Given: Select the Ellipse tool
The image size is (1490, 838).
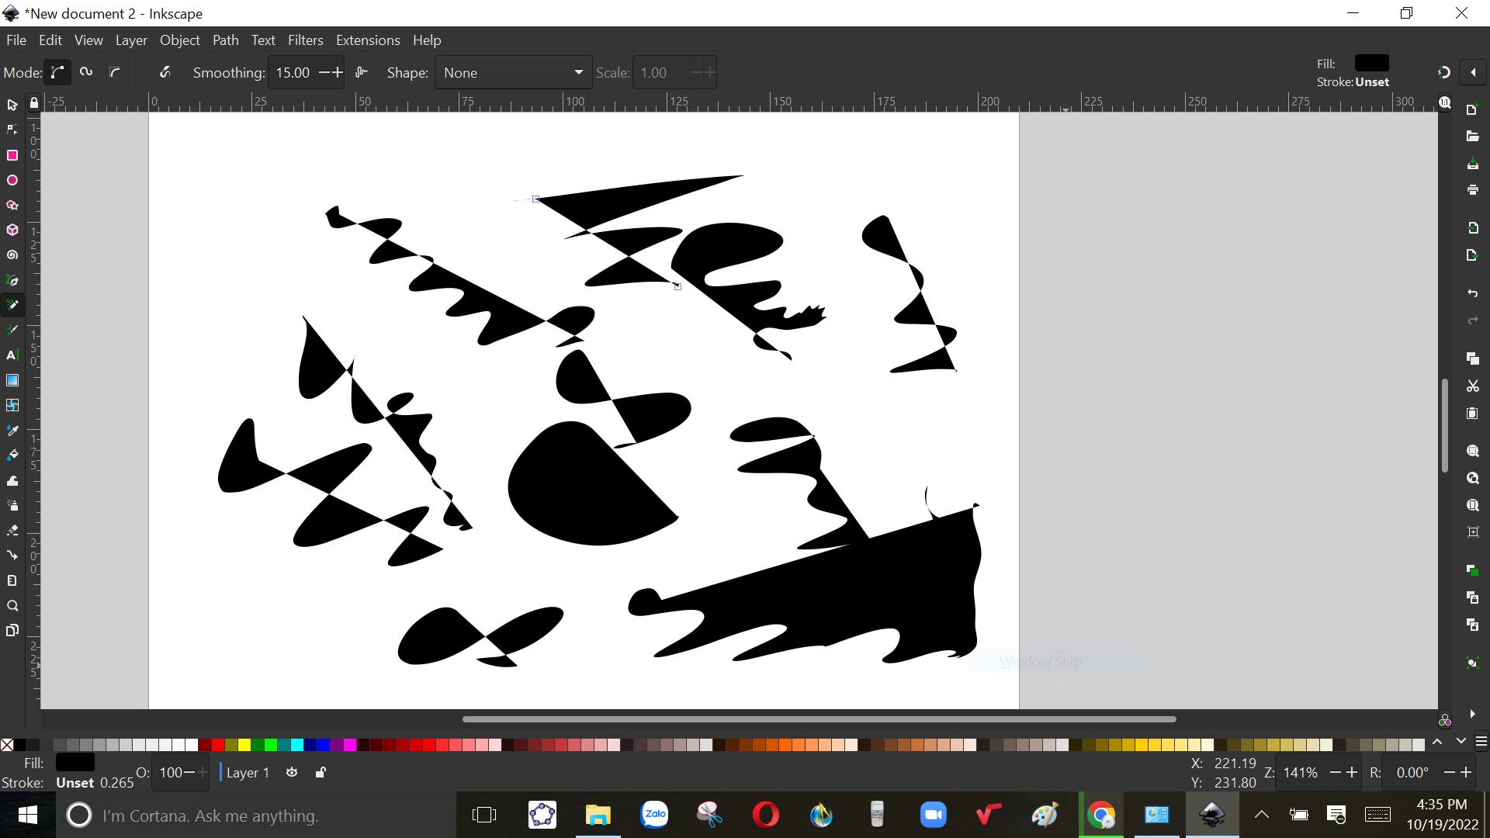Looking at the screenshot, I should tap(12, 180).
